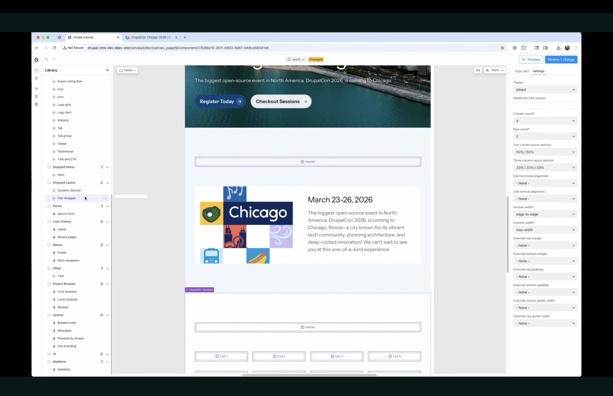This screenshot has height=396, width=613.
Task: Select the add component plus icon in sidebar
Action: pos(36,70)
